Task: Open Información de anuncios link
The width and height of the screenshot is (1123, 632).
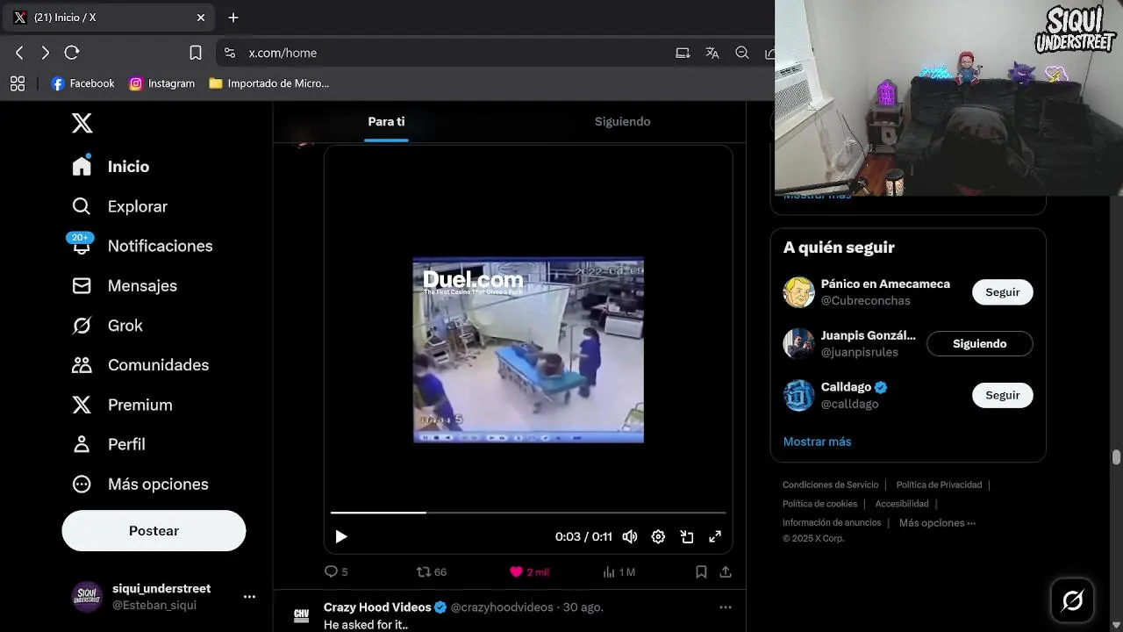Action: 832,523
